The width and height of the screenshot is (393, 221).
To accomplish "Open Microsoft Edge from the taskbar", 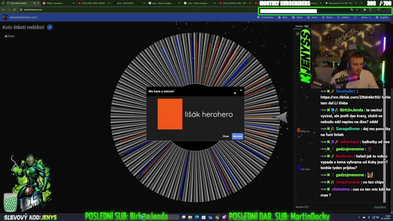I will 197,217.
